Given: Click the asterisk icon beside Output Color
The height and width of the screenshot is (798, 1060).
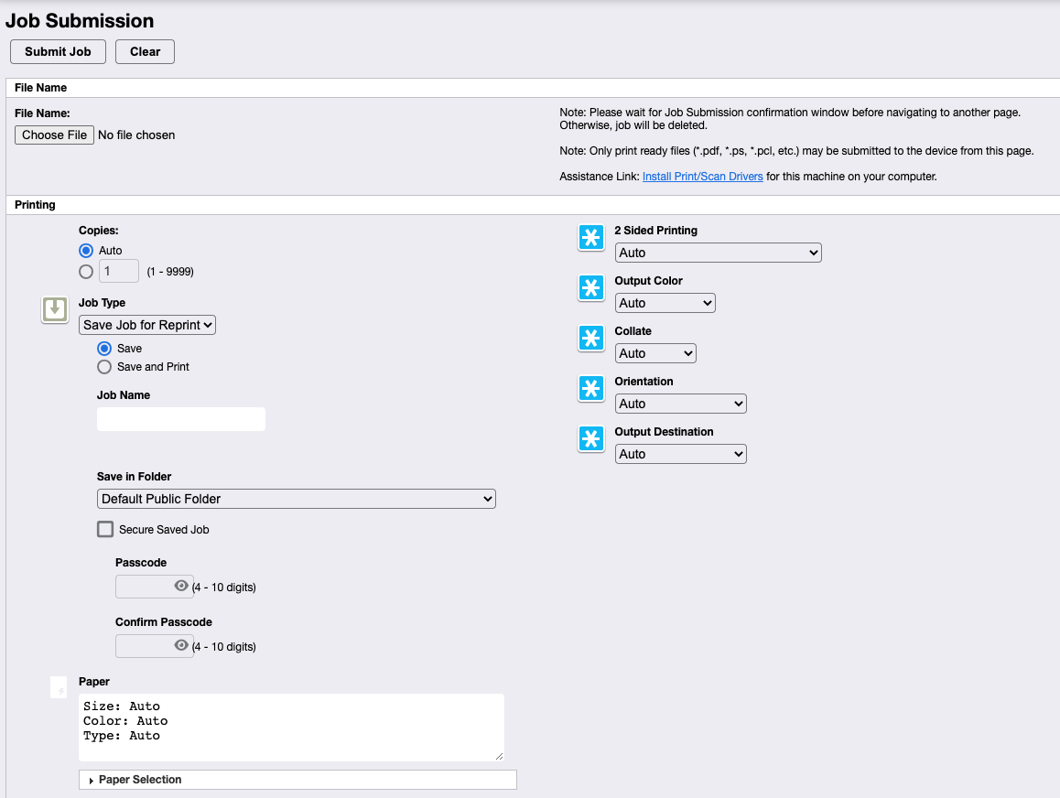Looking at the screenshot, I should point(591,288).
